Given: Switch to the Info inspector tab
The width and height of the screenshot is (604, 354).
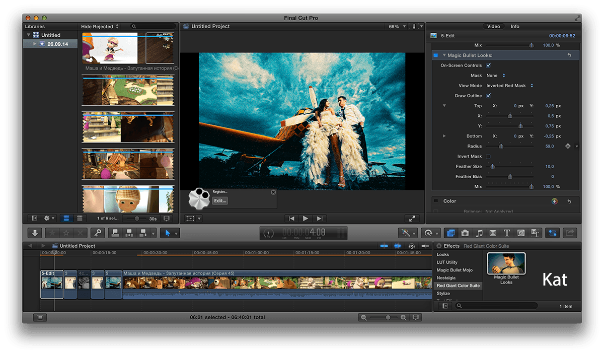Looking at the screenshot, I should [515, 26].
